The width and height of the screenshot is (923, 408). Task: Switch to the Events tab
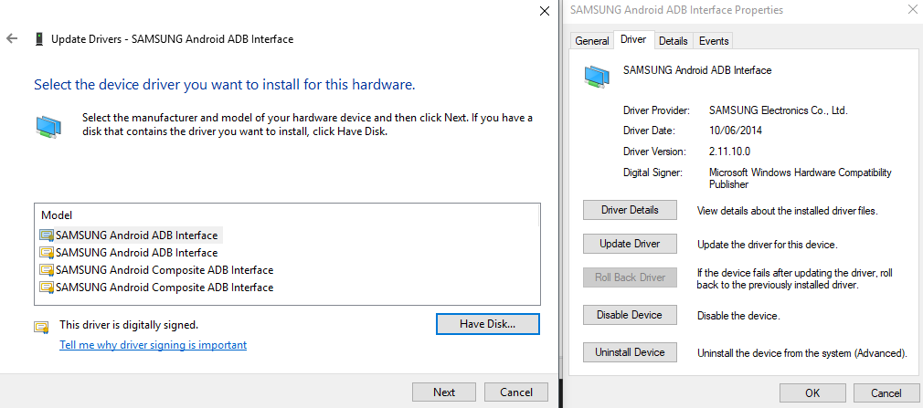point(713,41)
